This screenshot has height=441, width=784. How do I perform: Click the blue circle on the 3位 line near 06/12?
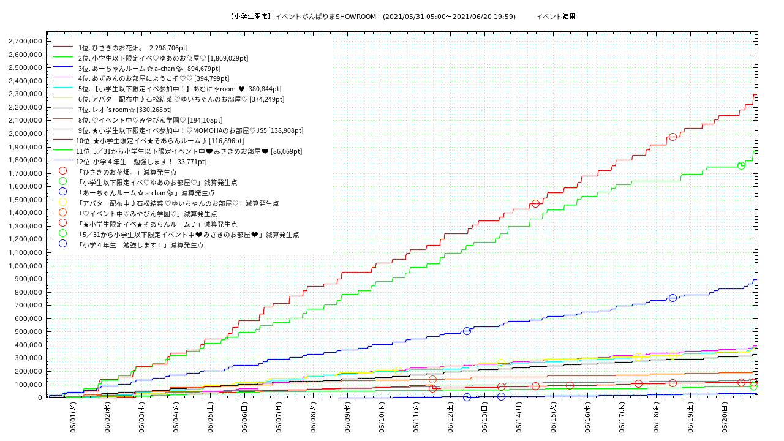tap(467, 331)
